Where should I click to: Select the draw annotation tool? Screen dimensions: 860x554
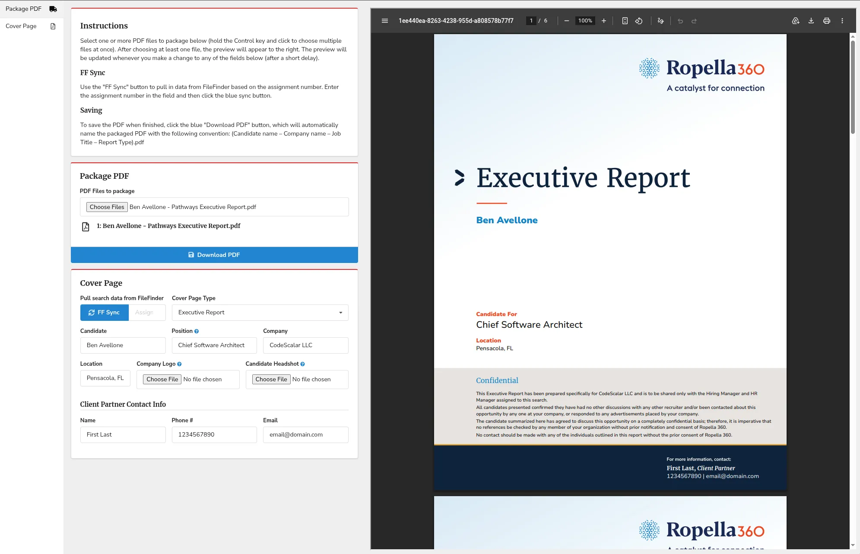coord(660,21)
